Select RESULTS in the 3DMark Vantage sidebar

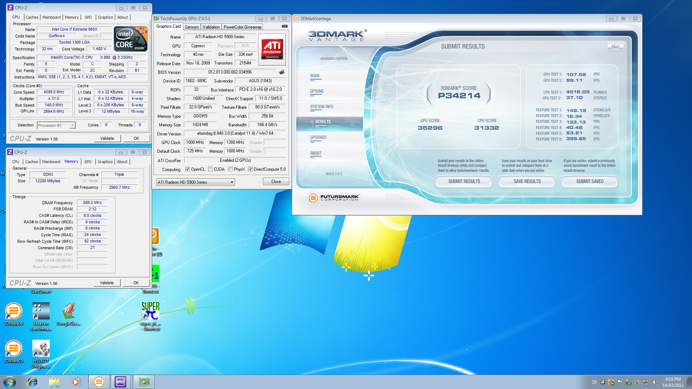click(x=330, y=124)
